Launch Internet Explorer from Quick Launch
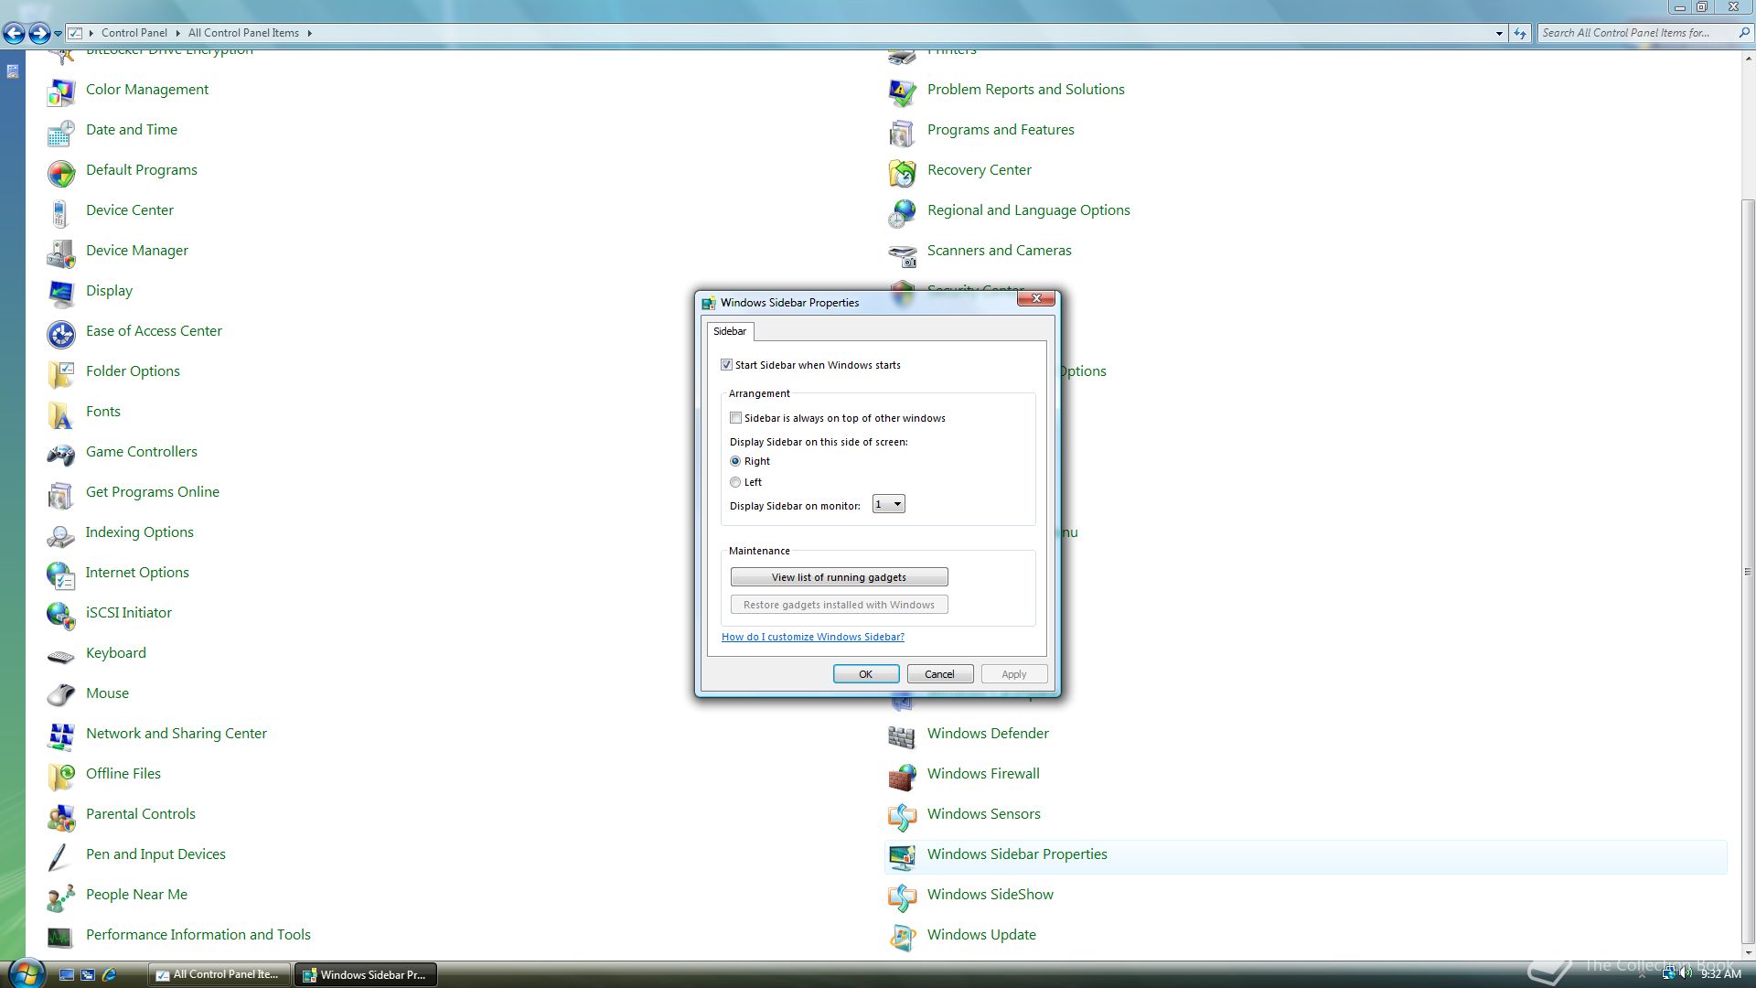The height and width of the screenshot is (988, 1756). (x=110, y=975)
